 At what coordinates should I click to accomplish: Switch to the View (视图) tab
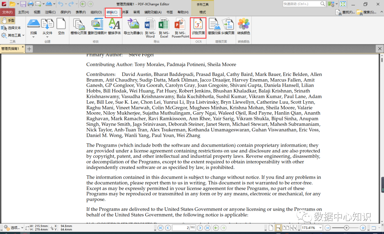coord(37,12)
